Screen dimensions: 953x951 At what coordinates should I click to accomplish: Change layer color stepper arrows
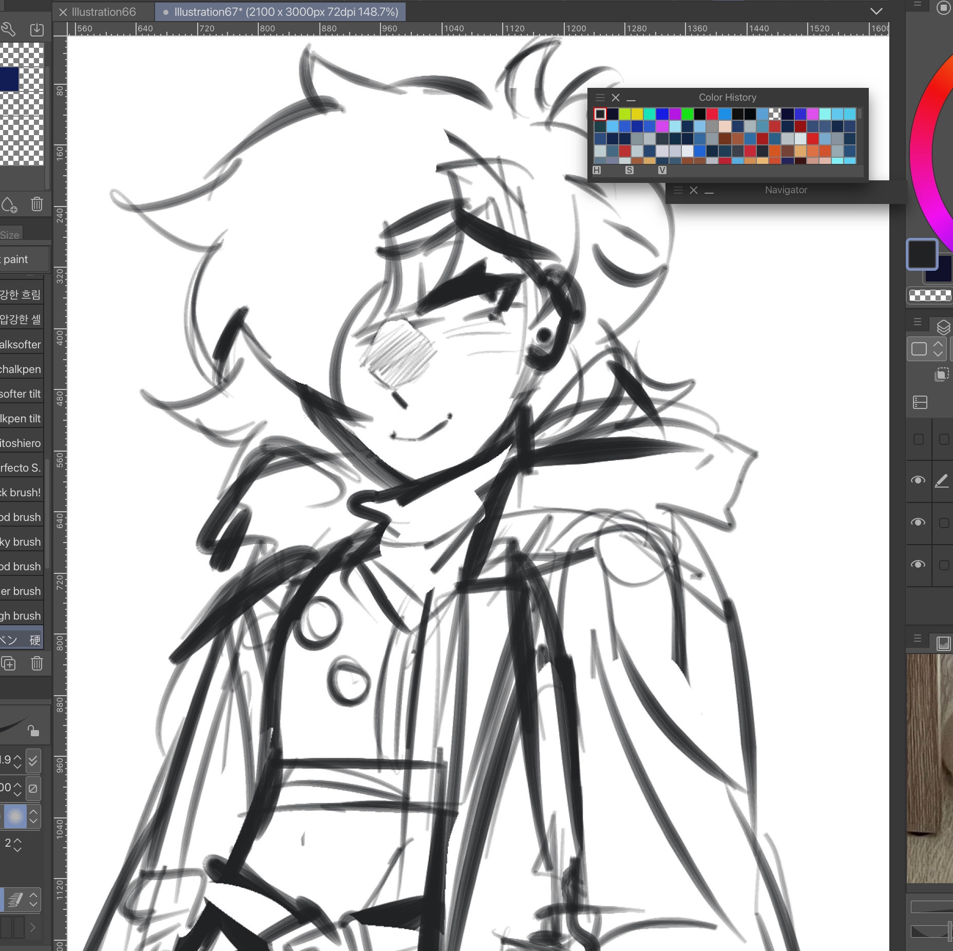(938, 349)
